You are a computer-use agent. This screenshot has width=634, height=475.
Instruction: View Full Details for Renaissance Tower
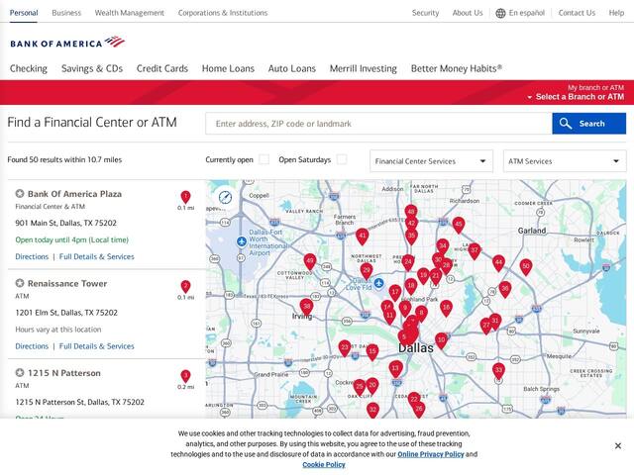97,346
